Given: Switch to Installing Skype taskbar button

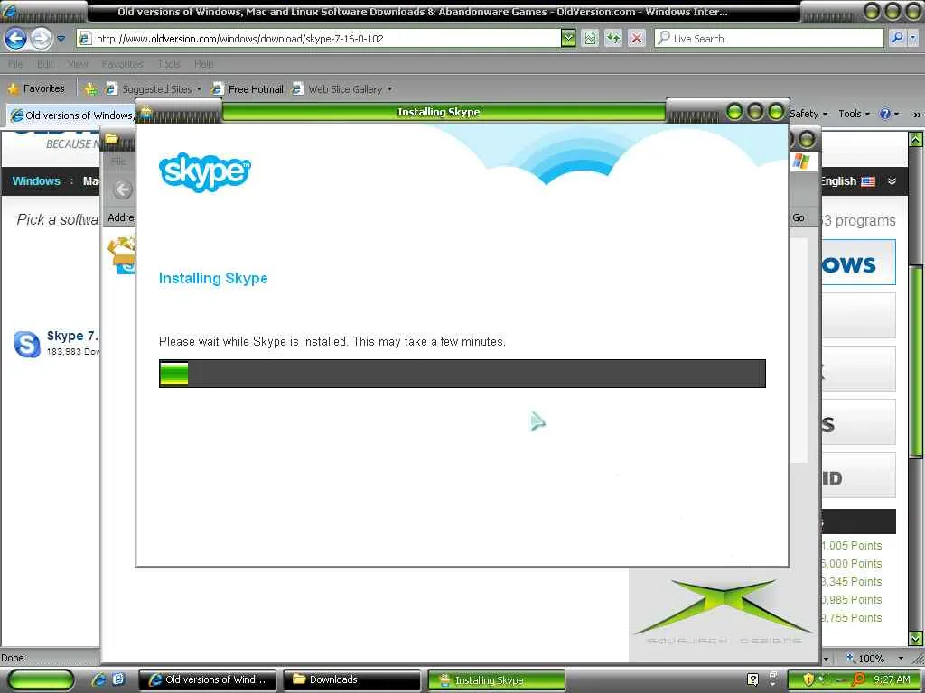Looking at the screenshot, I should click(x=496, y=679).
